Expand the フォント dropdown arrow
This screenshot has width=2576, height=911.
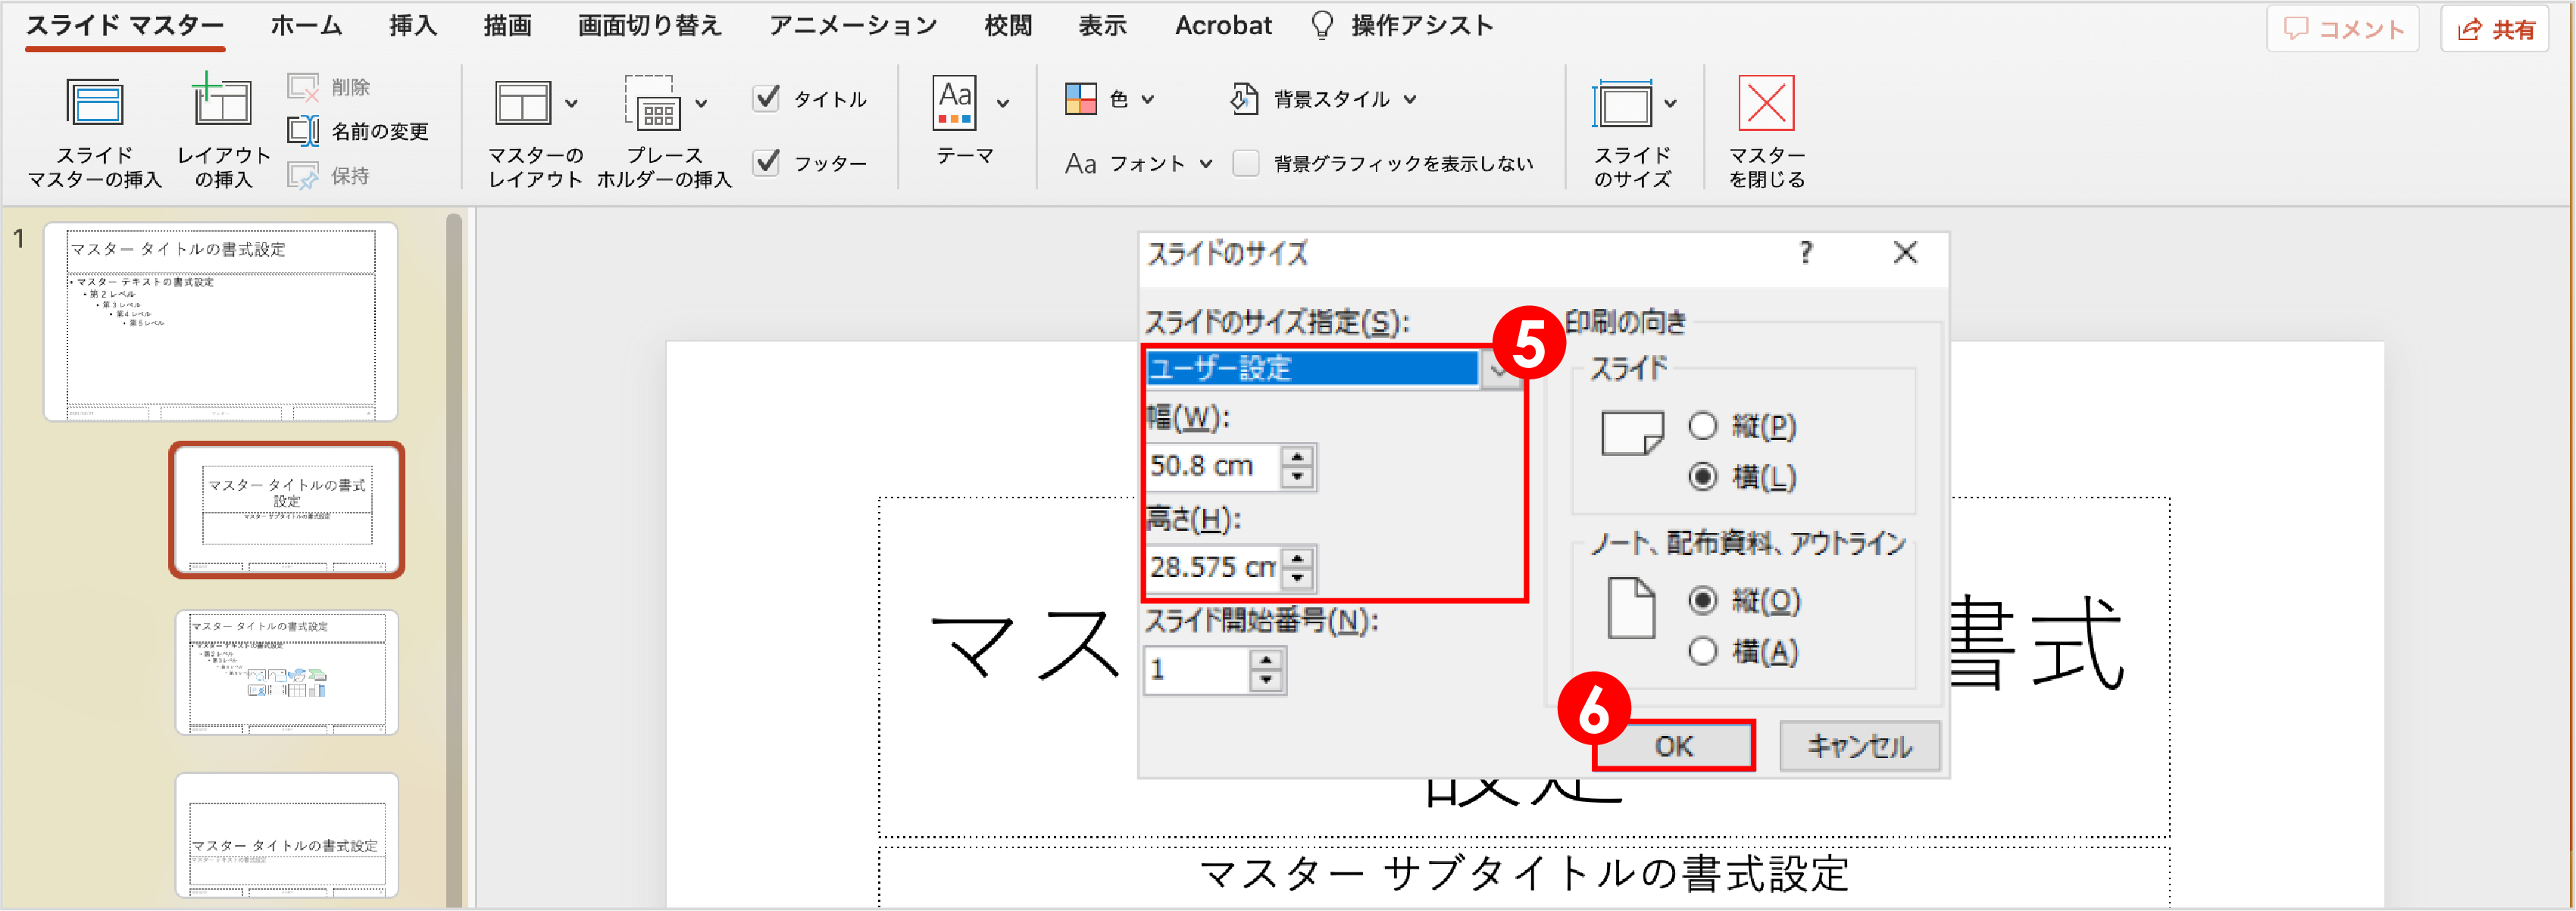(x=1206, y=163)
